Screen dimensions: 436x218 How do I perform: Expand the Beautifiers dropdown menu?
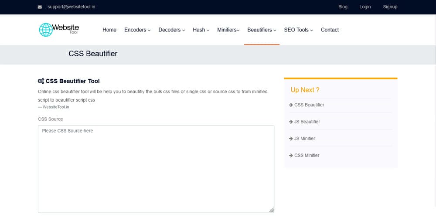pos(262,30)
